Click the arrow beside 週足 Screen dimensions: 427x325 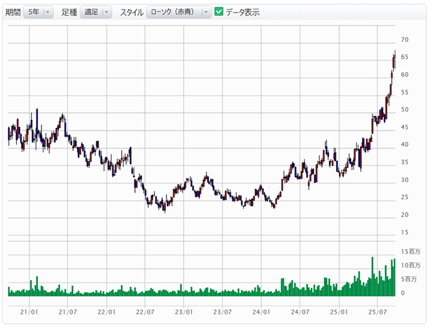106,12
